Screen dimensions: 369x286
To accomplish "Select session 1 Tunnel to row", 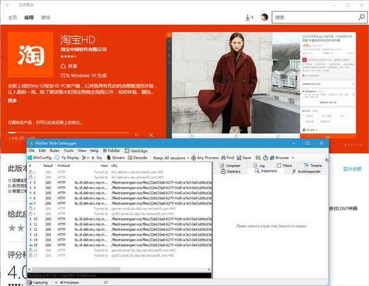I will [x=120, y=172].
